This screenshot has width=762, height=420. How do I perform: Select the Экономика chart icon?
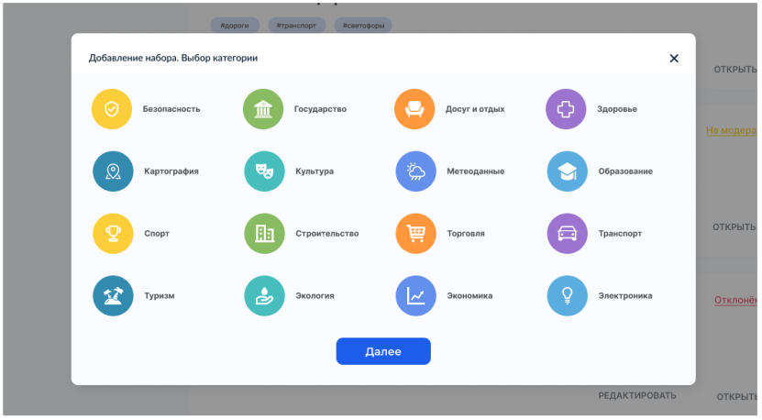(414, 296)
